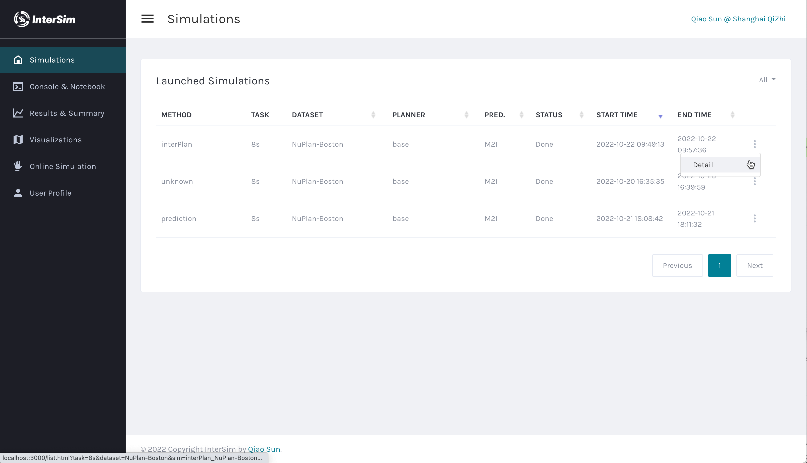Expand the All filter dropdown
Screen dimensions: 807x463
(767, 80)
